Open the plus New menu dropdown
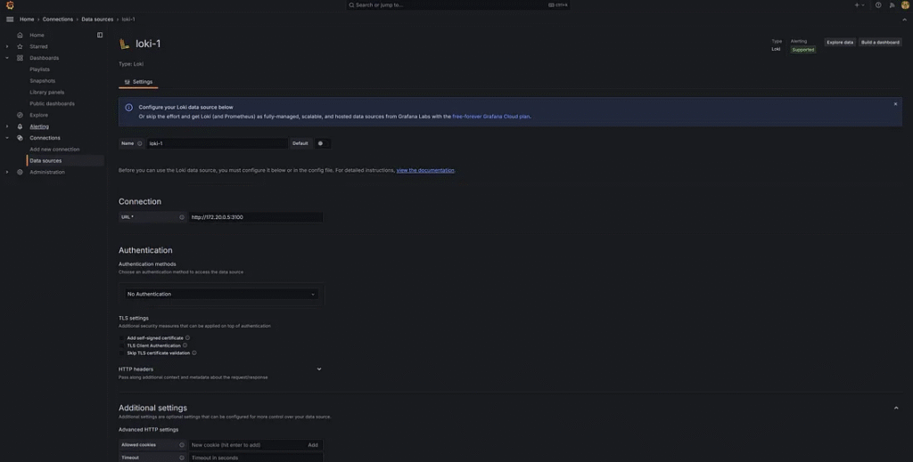This screenshot has width=913, height=462. (860, 5)
